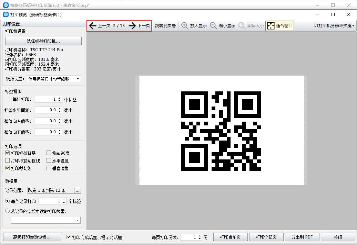Click 打印全部页 button
This screenshot has height=245, width=357.
[266, 237]
